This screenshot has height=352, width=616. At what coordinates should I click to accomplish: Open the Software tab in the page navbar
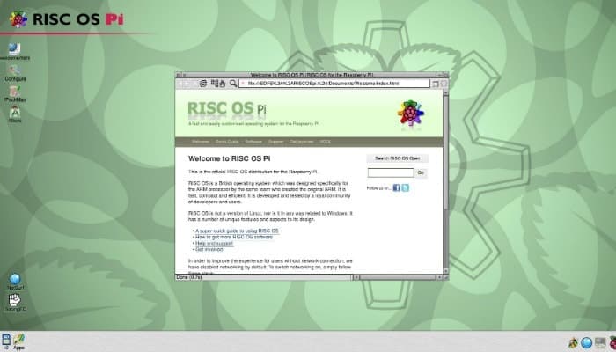pos(253,142)
